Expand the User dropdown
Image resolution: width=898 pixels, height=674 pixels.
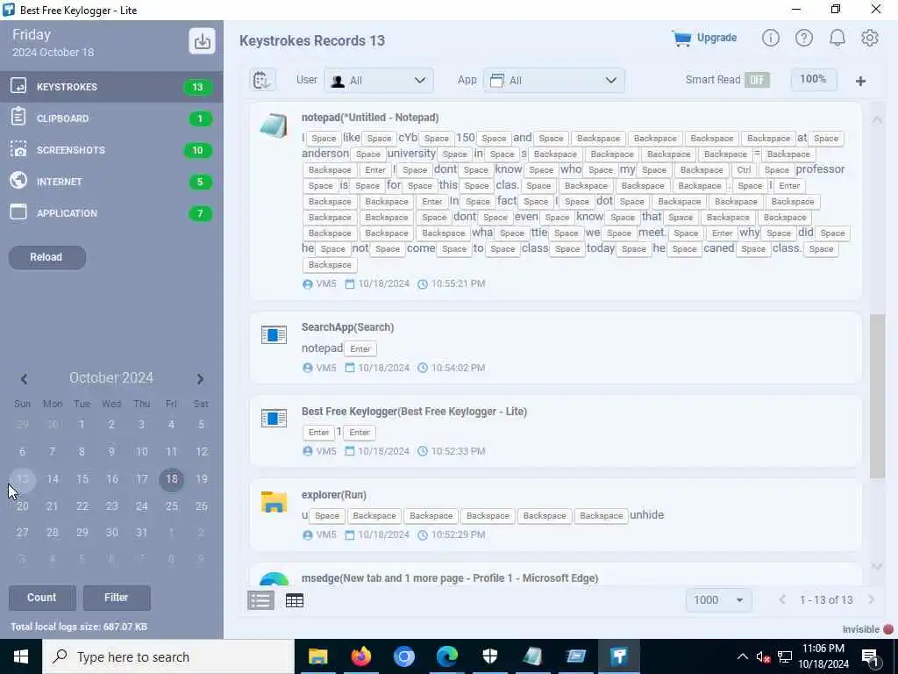[x=379, y=81]
